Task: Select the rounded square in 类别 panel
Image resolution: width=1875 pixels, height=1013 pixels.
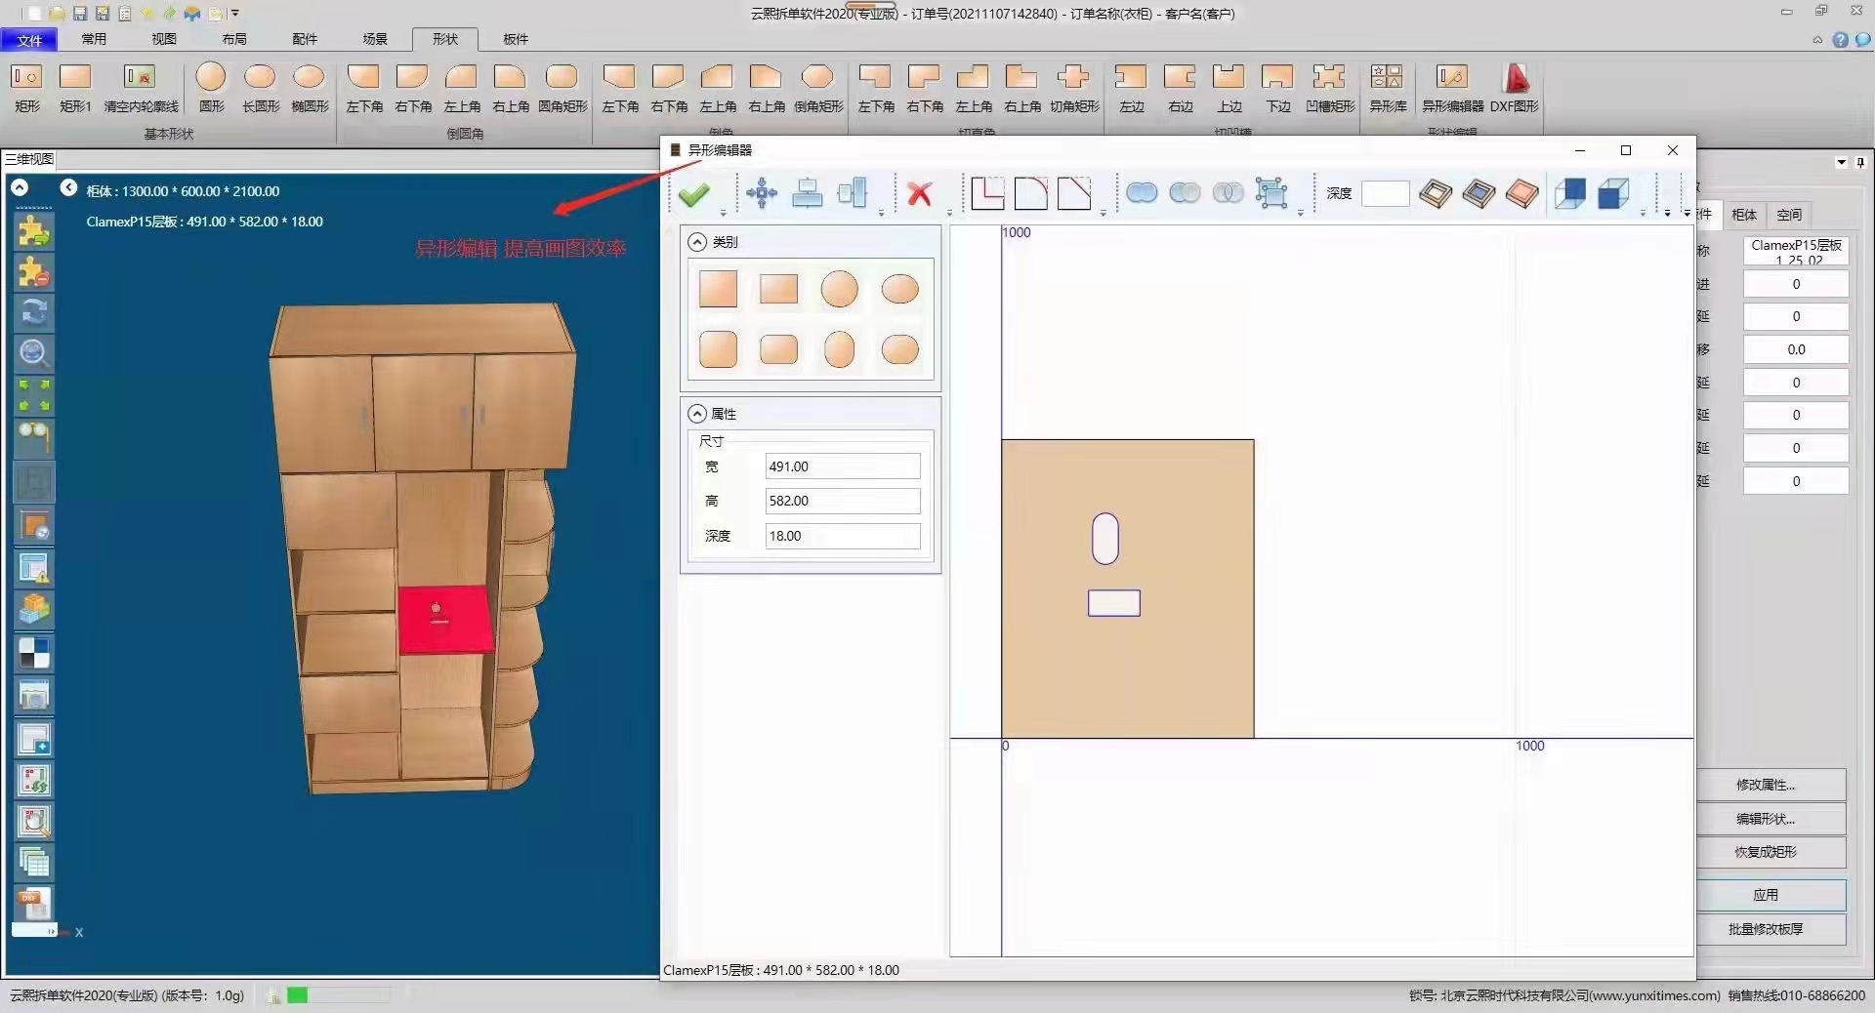Action: 718,349
